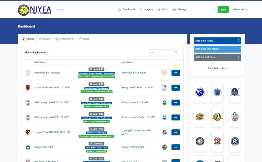The height and width of the screenshot is (162, 262).
Task: Open the gold dragon crest league card
Action: tap(217, 117)
